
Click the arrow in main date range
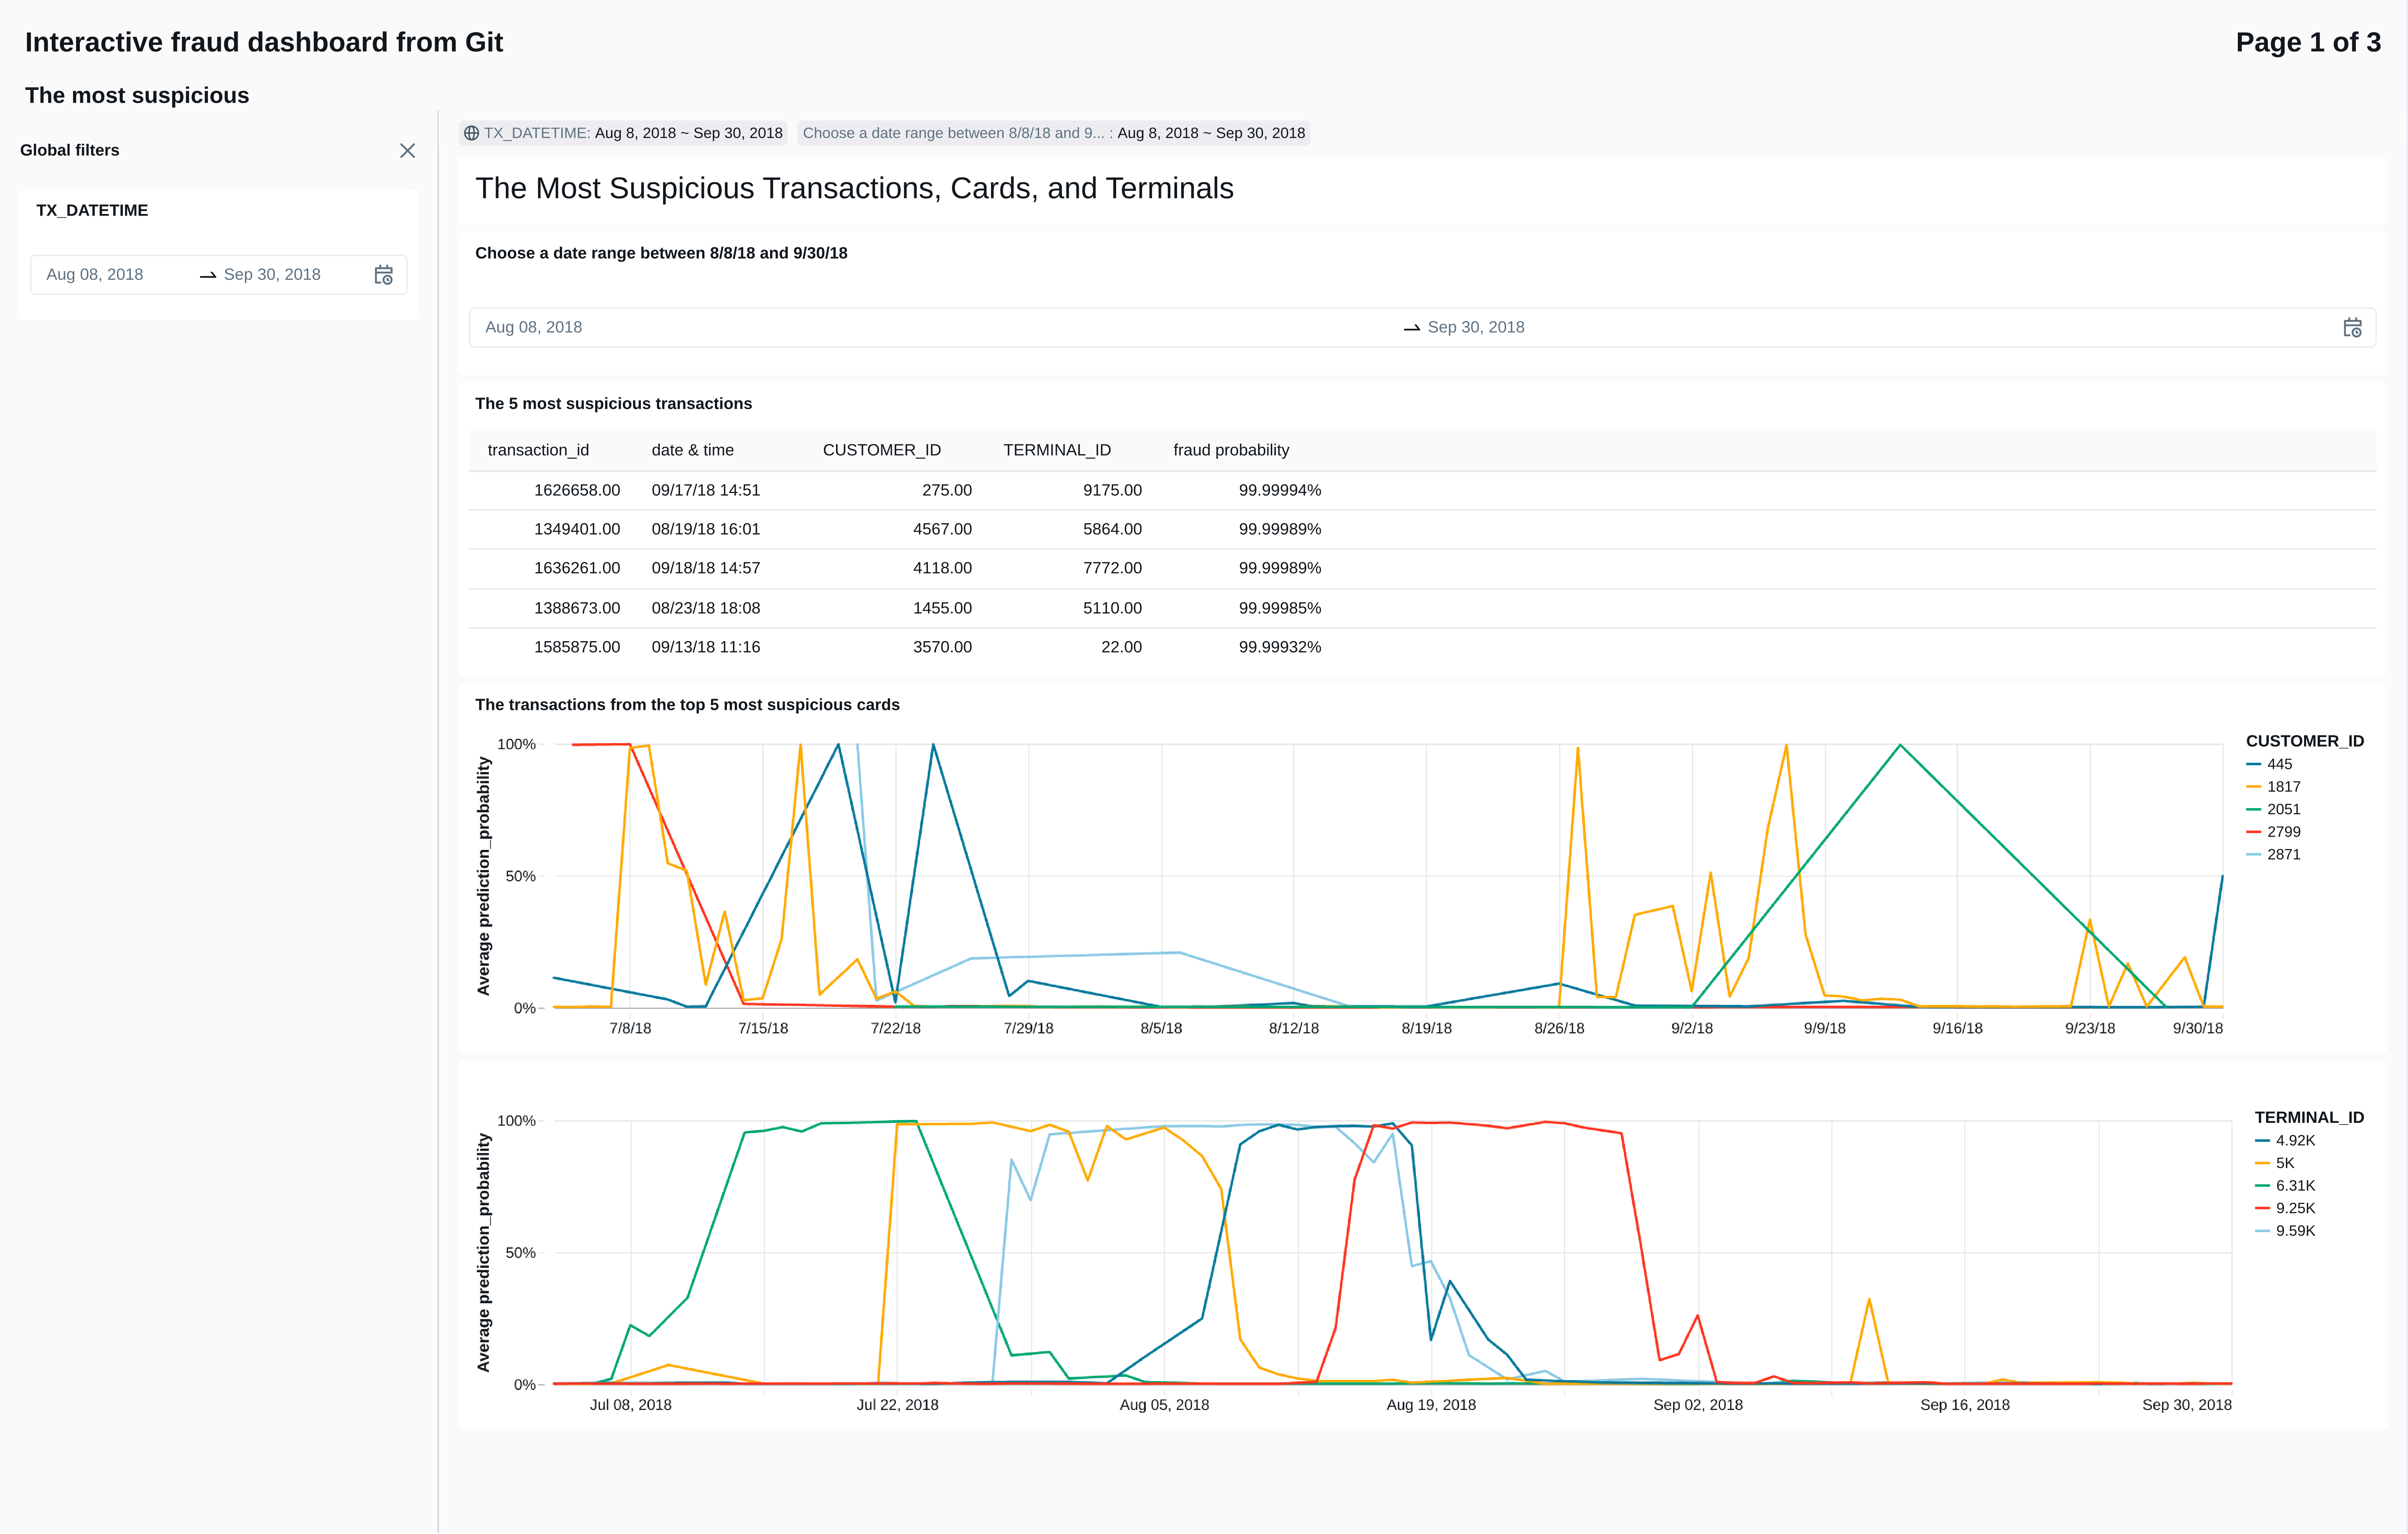(x=1411, y=328)
